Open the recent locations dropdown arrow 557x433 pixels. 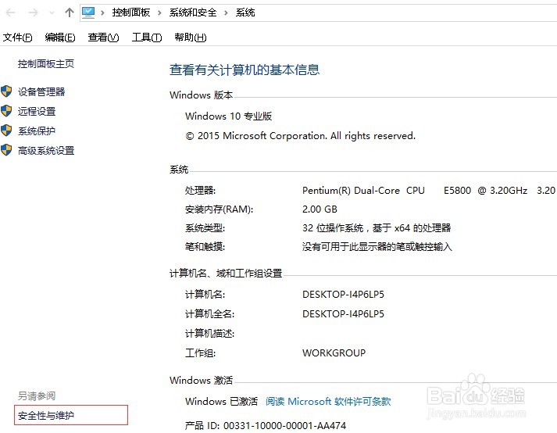(52, 13)
